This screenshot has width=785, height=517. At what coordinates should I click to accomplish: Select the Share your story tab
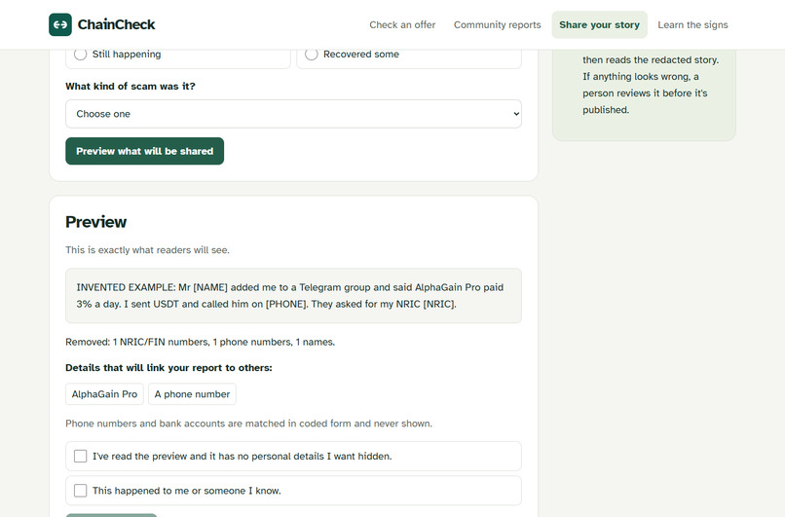point(599,24)
